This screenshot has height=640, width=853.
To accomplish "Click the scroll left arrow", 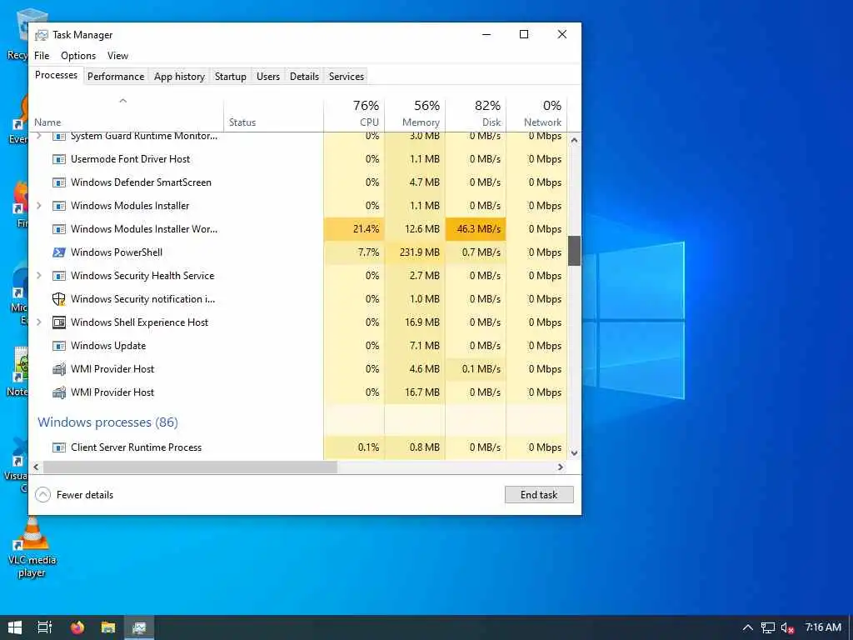I will pos(36,467).
